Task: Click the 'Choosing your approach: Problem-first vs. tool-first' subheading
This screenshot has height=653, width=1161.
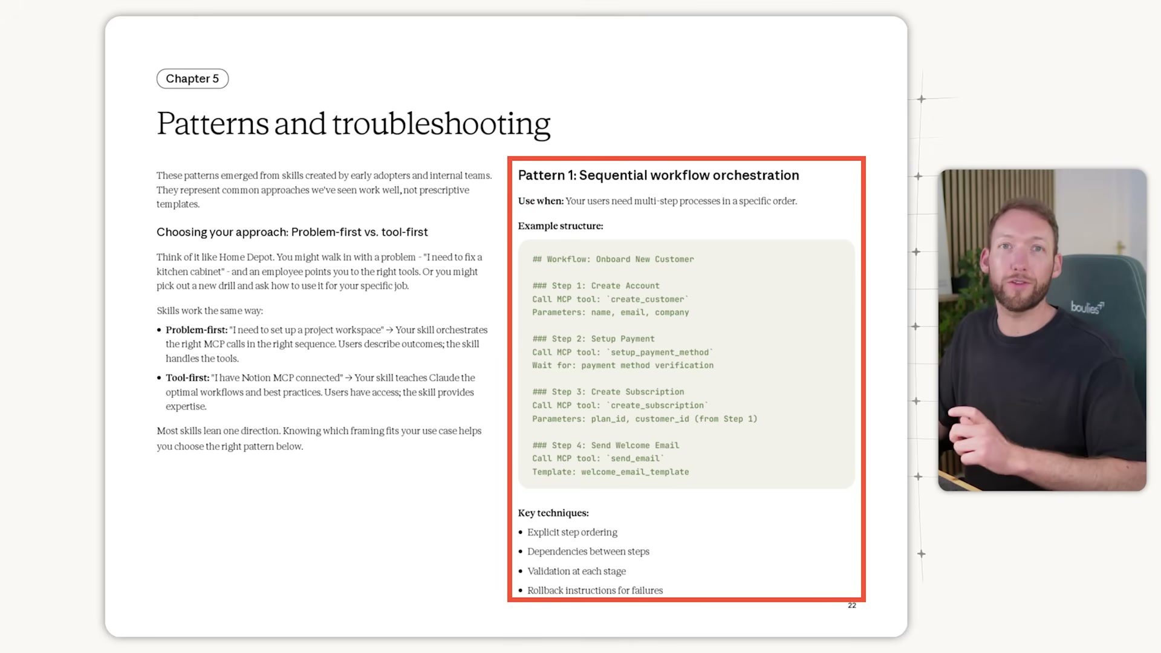Action: [x=292, y=232]
